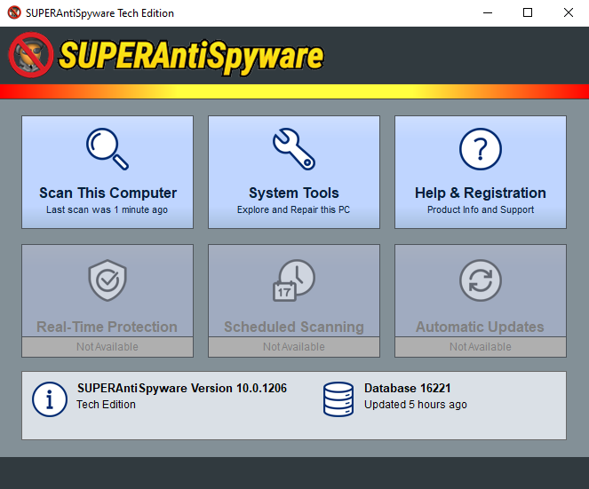Click the wrench System Tools icon
The height and width of the screenshot is (489, 589).
(293, 149)
